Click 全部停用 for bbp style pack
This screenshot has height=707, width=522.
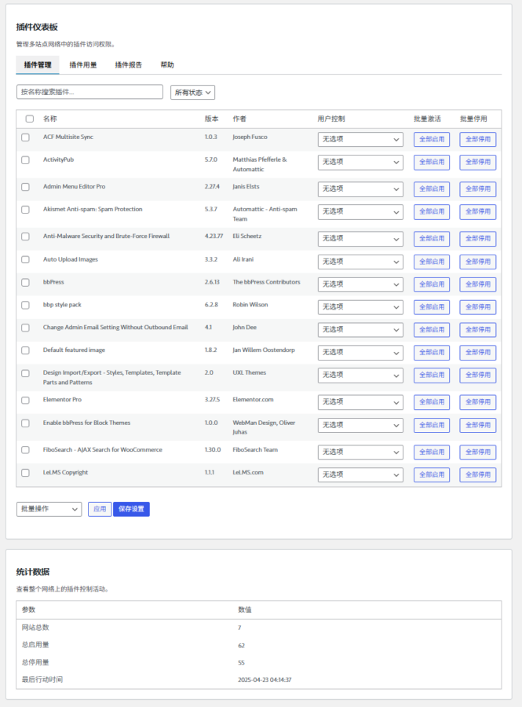coord(477,307)
